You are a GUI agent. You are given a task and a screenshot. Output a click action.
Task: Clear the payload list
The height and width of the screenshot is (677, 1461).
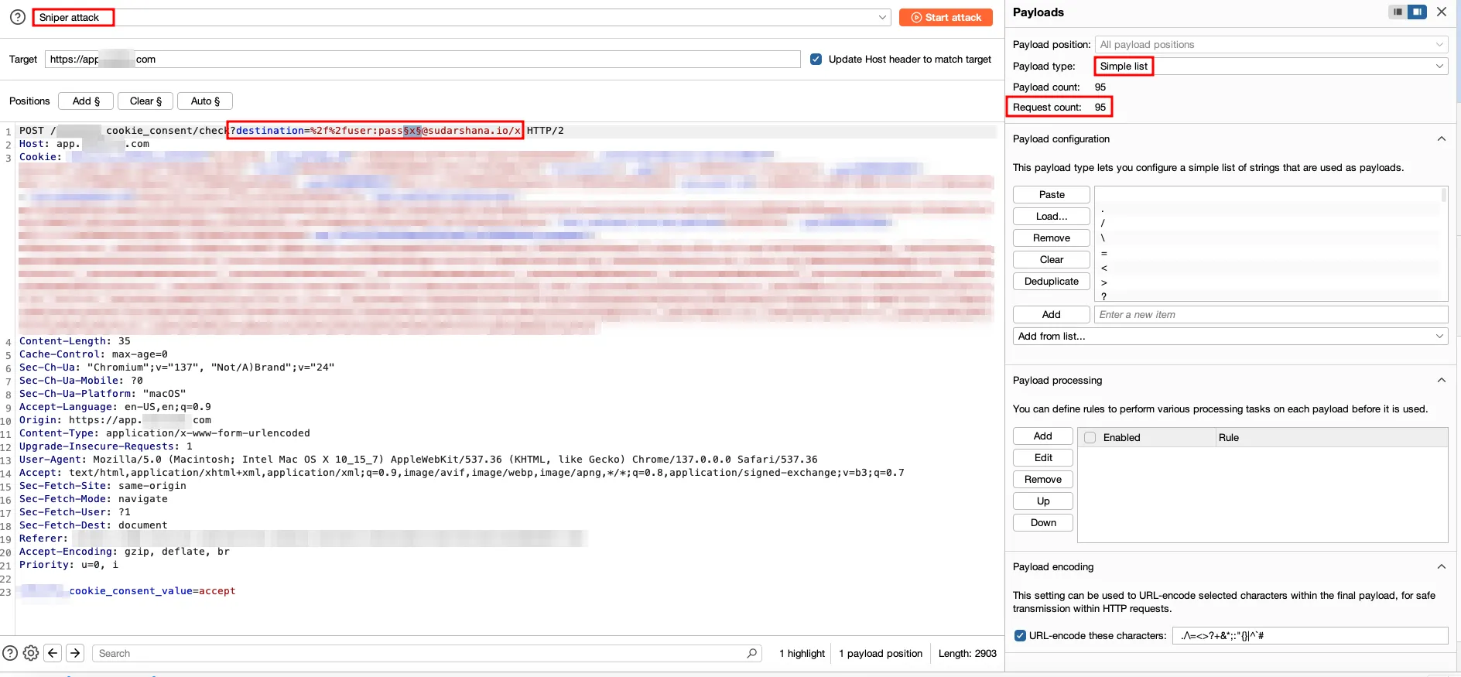coord(1052,259)
